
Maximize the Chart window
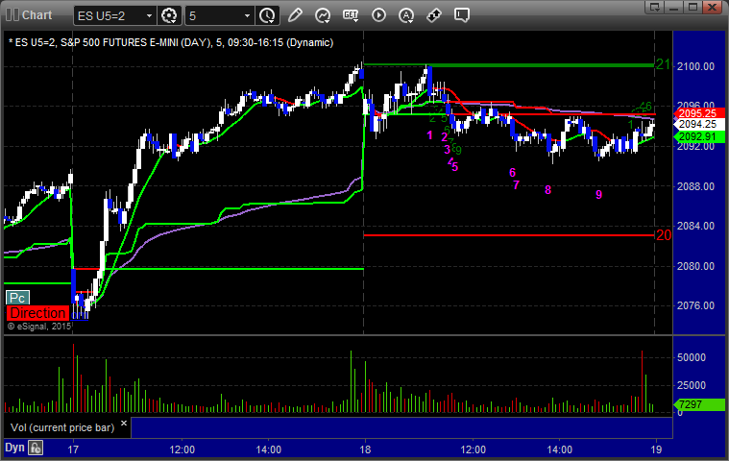click(x=693, y=7)
